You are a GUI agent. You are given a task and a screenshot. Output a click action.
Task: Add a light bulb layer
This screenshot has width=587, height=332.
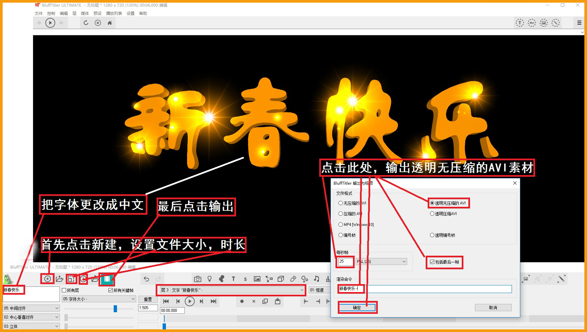[x=210, y=279]
